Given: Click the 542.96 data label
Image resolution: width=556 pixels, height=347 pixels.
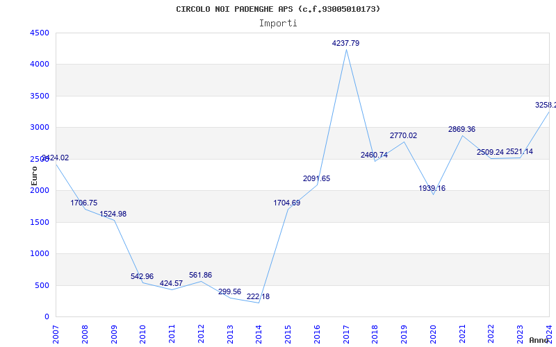Looking at the screenshot, I should coord(142,276).
